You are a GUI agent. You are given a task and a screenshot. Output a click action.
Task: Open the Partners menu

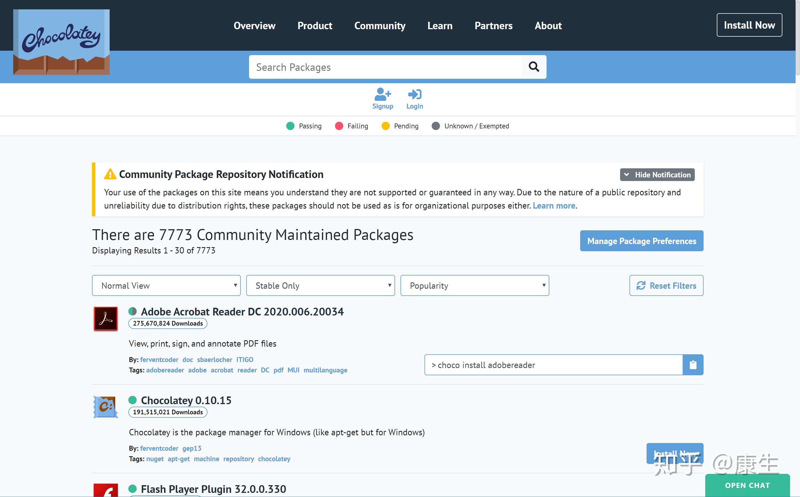click(493, 26)
